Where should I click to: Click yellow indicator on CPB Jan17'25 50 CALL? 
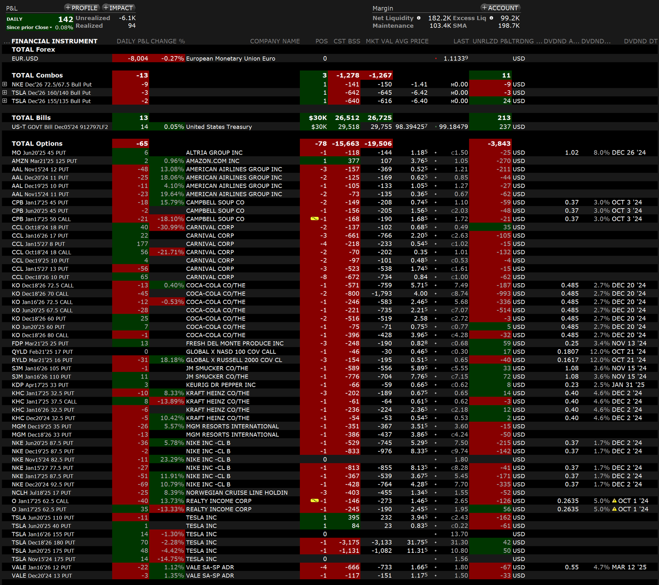click(314, 219)
